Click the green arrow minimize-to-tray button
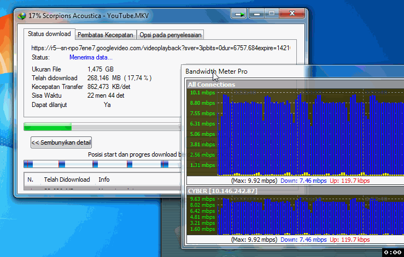 [x=238, y=13]
